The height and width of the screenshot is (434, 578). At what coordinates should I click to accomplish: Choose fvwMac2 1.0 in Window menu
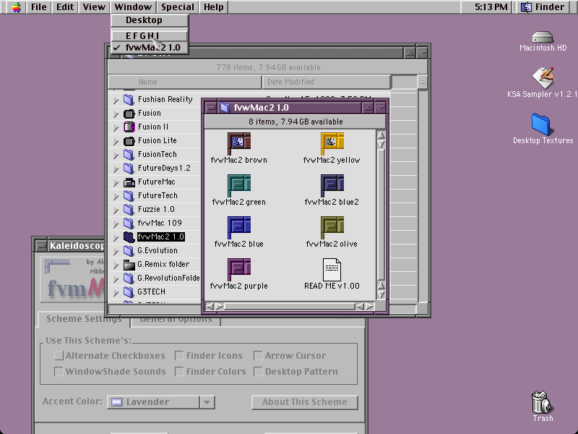pos(150,48)
